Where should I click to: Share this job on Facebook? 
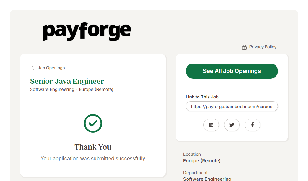(252, 125)
